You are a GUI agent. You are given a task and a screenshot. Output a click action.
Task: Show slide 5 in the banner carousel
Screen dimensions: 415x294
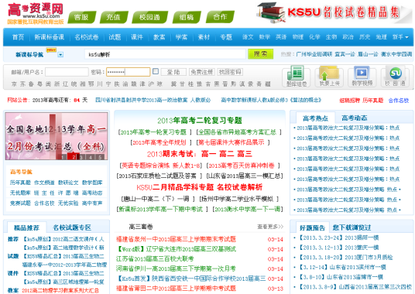pyautogui.click(x=100, y=157)
